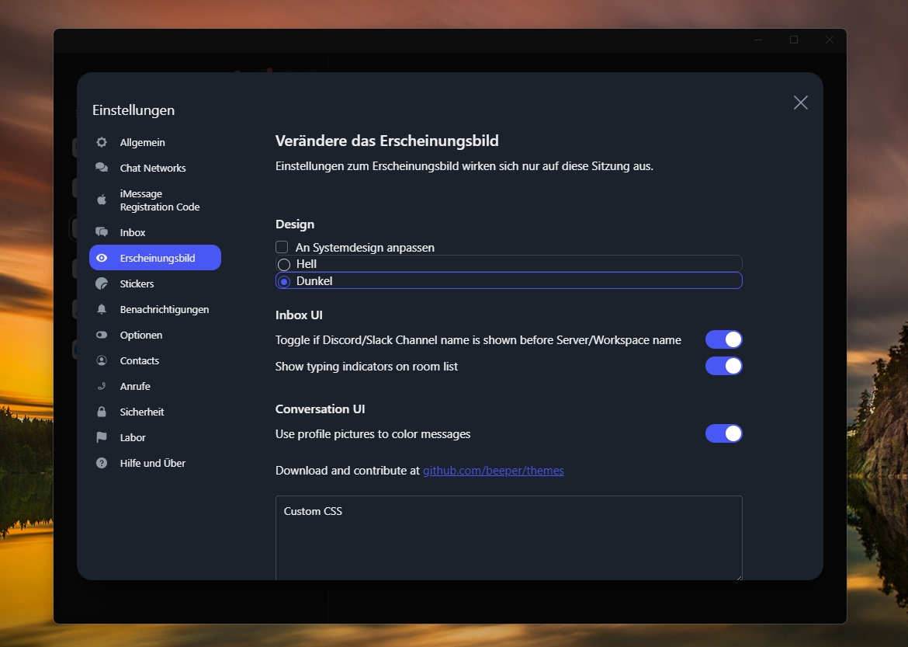Open the Sicherheit settings section
908x647 pixels.
pyautogui.click(x=155, y=412)
